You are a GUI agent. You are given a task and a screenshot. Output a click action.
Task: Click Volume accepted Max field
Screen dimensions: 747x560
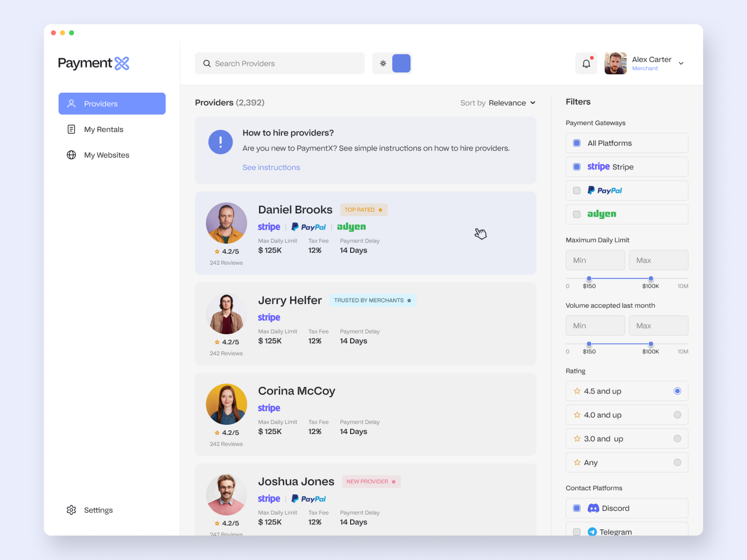[x=659, y=326]
